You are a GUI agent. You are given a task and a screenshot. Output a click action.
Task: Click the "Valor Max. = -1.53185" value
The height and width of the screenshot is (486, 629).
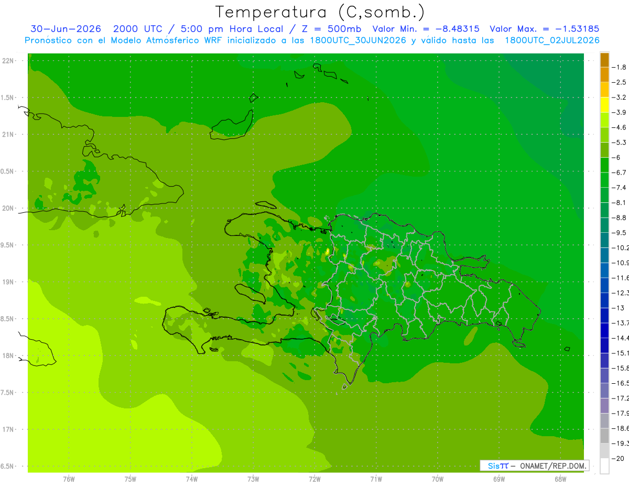[x=544, y=29]
